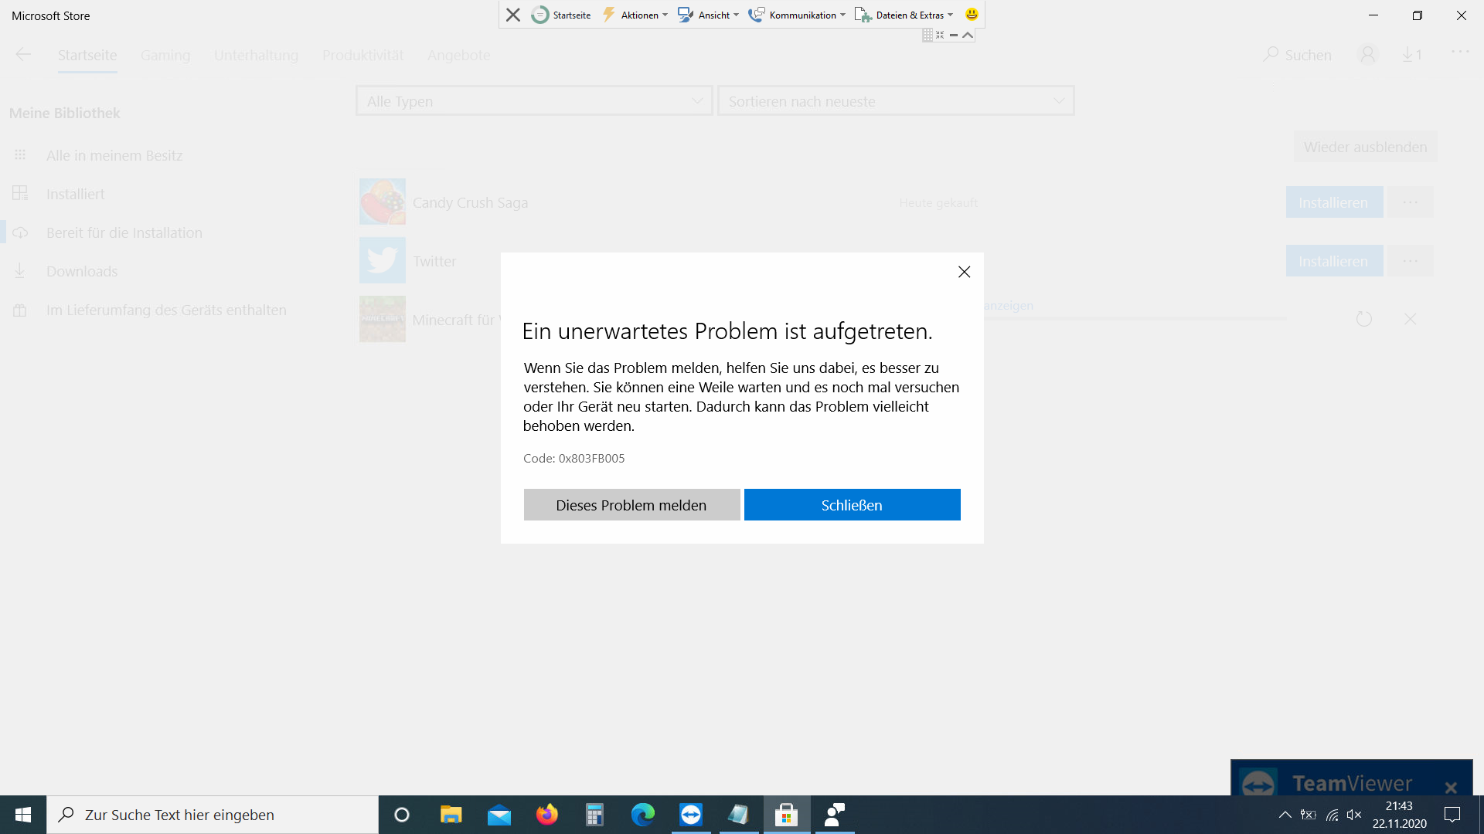This screenshot has height=834, width=1484.
Task: Click Dieses Problem melden button
Action: coord(631,505)
